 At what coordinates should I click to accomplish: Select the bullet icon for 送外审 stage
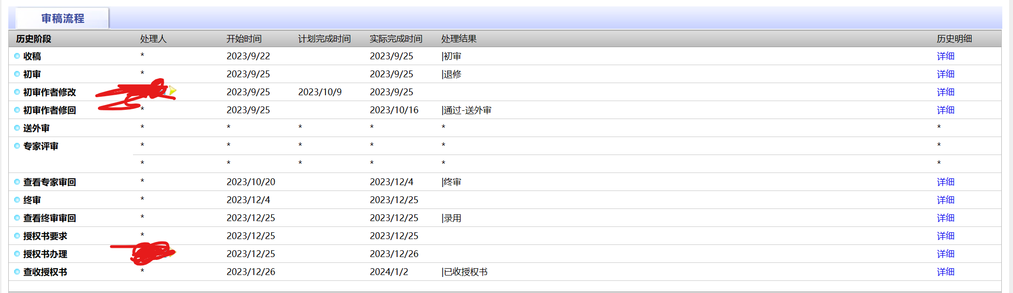[17, 128]
